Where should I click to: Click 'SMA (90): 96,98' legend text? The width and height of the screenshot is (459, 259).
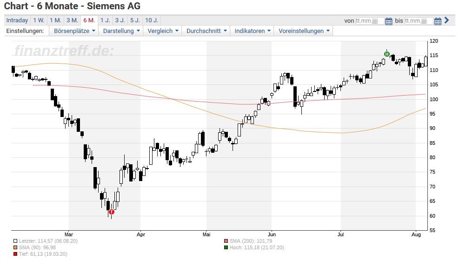pos(38,247)
